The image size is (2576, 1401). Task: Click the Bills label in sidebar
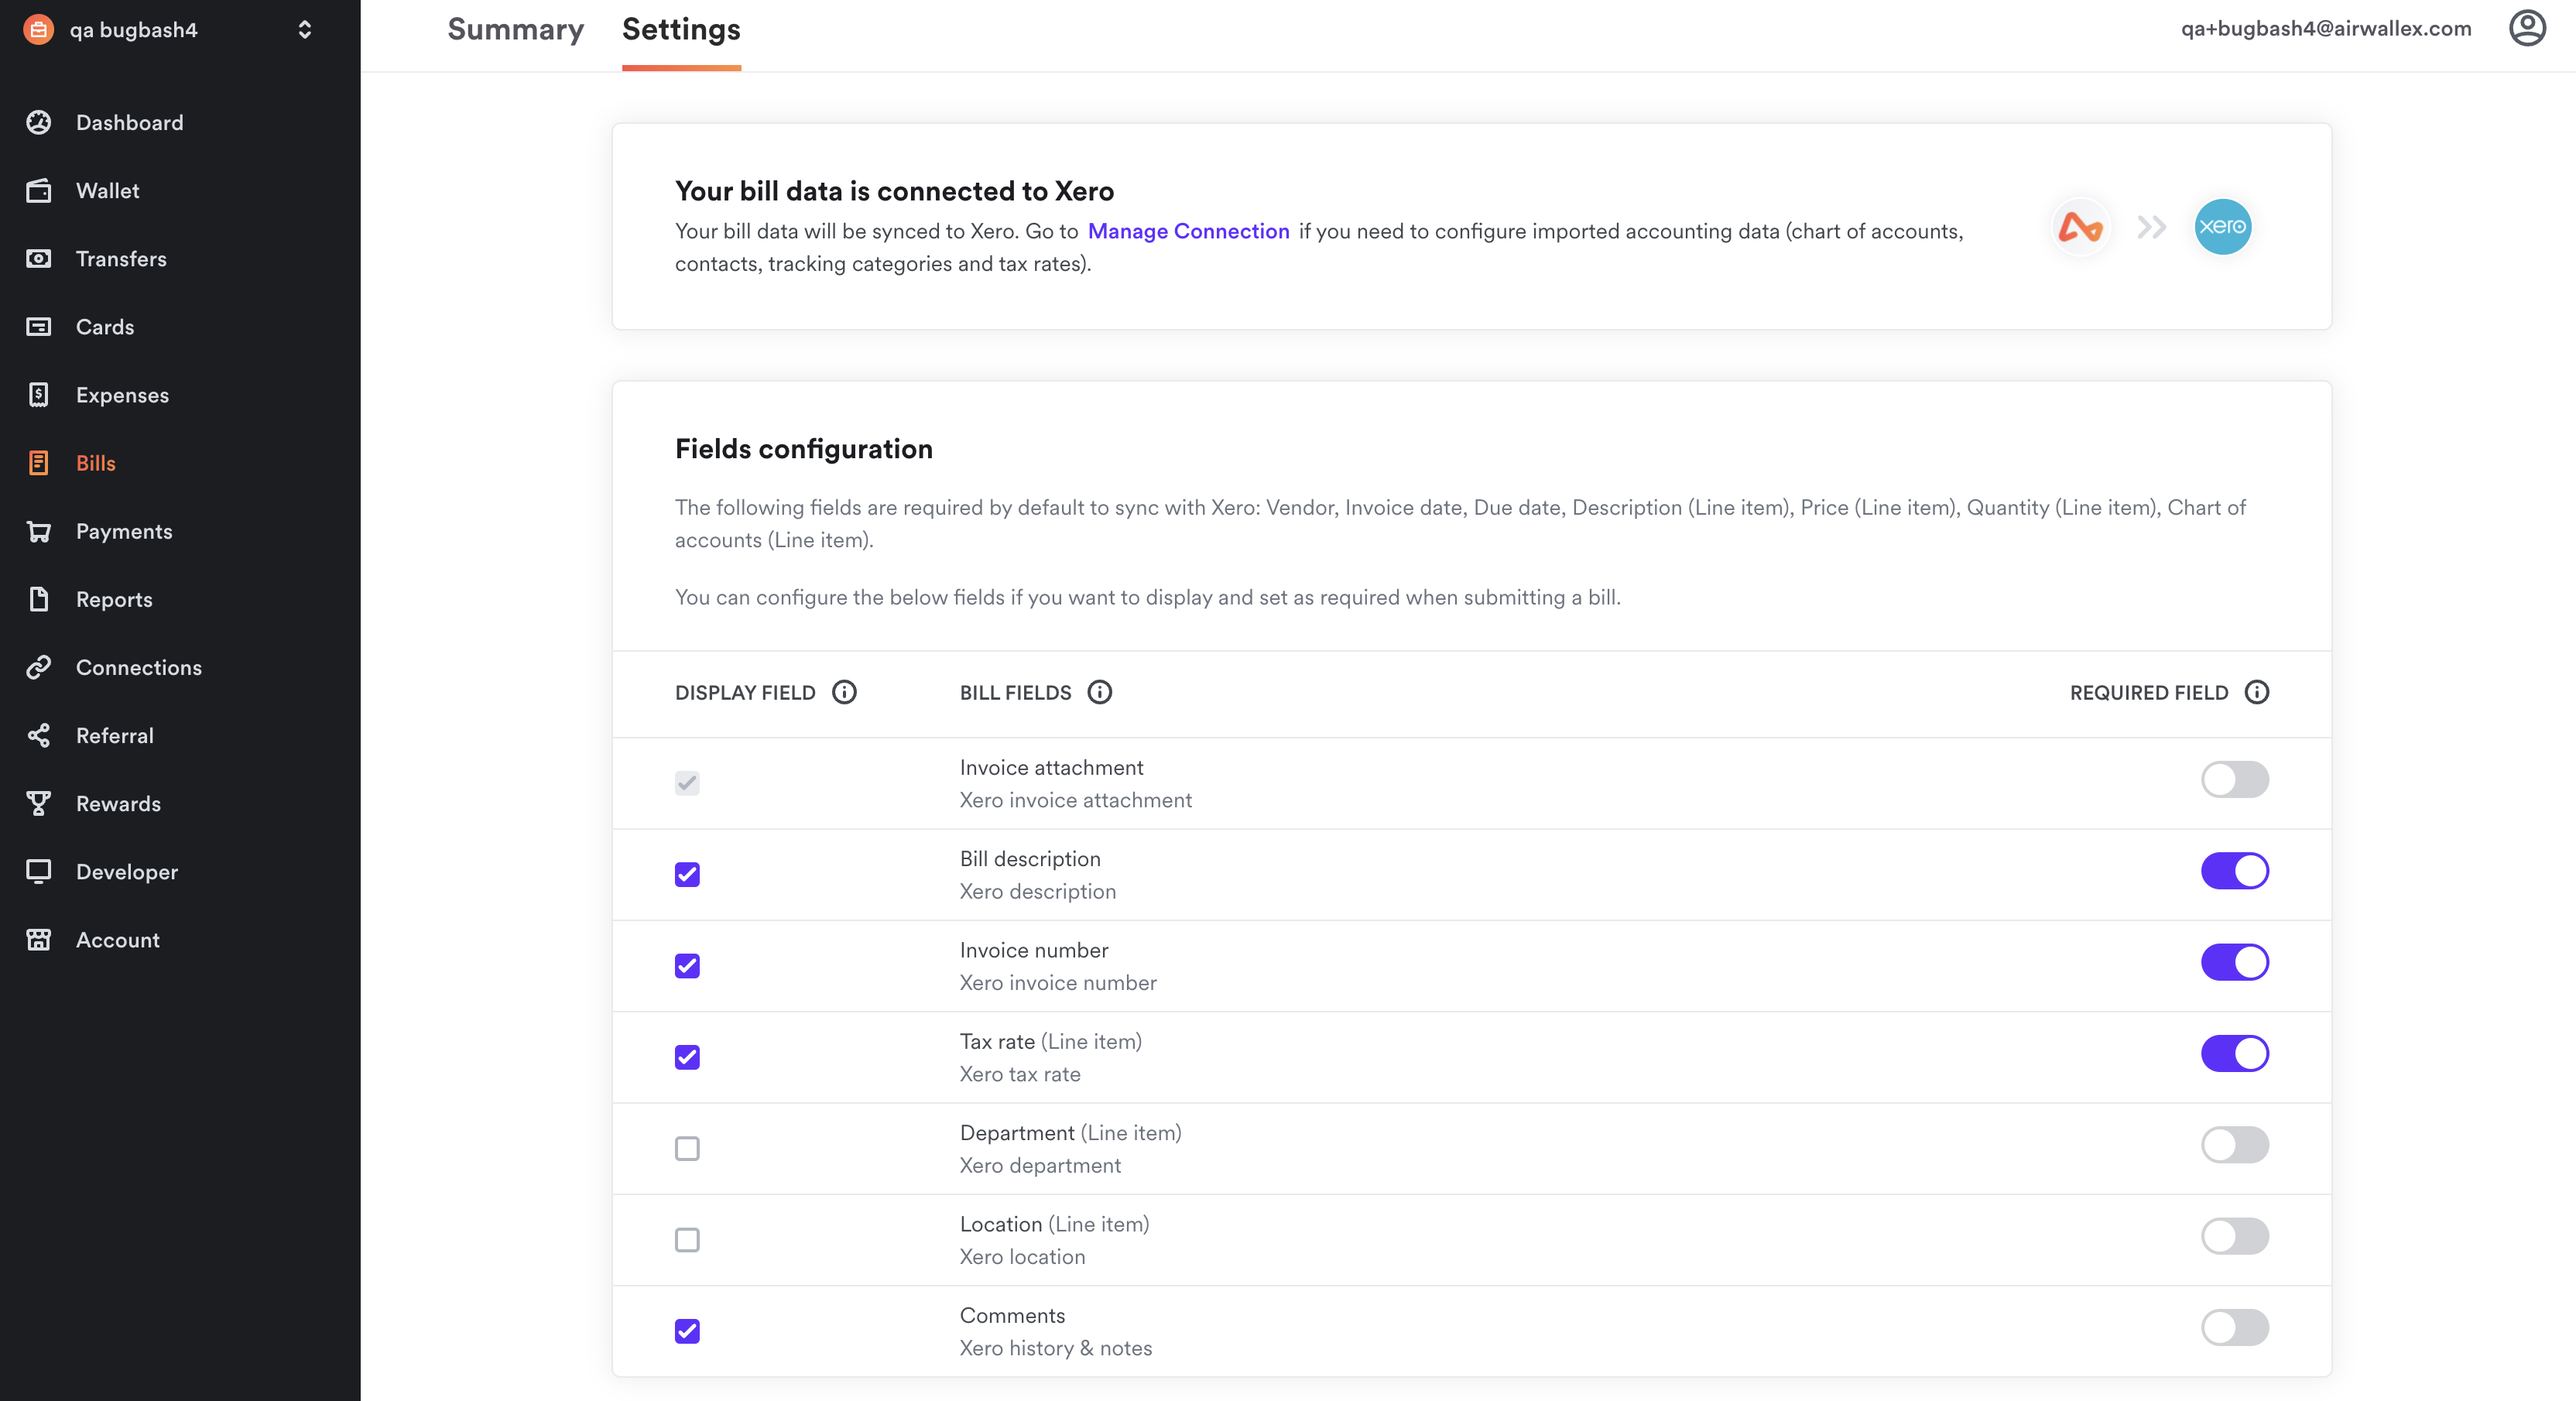[96, 462]
